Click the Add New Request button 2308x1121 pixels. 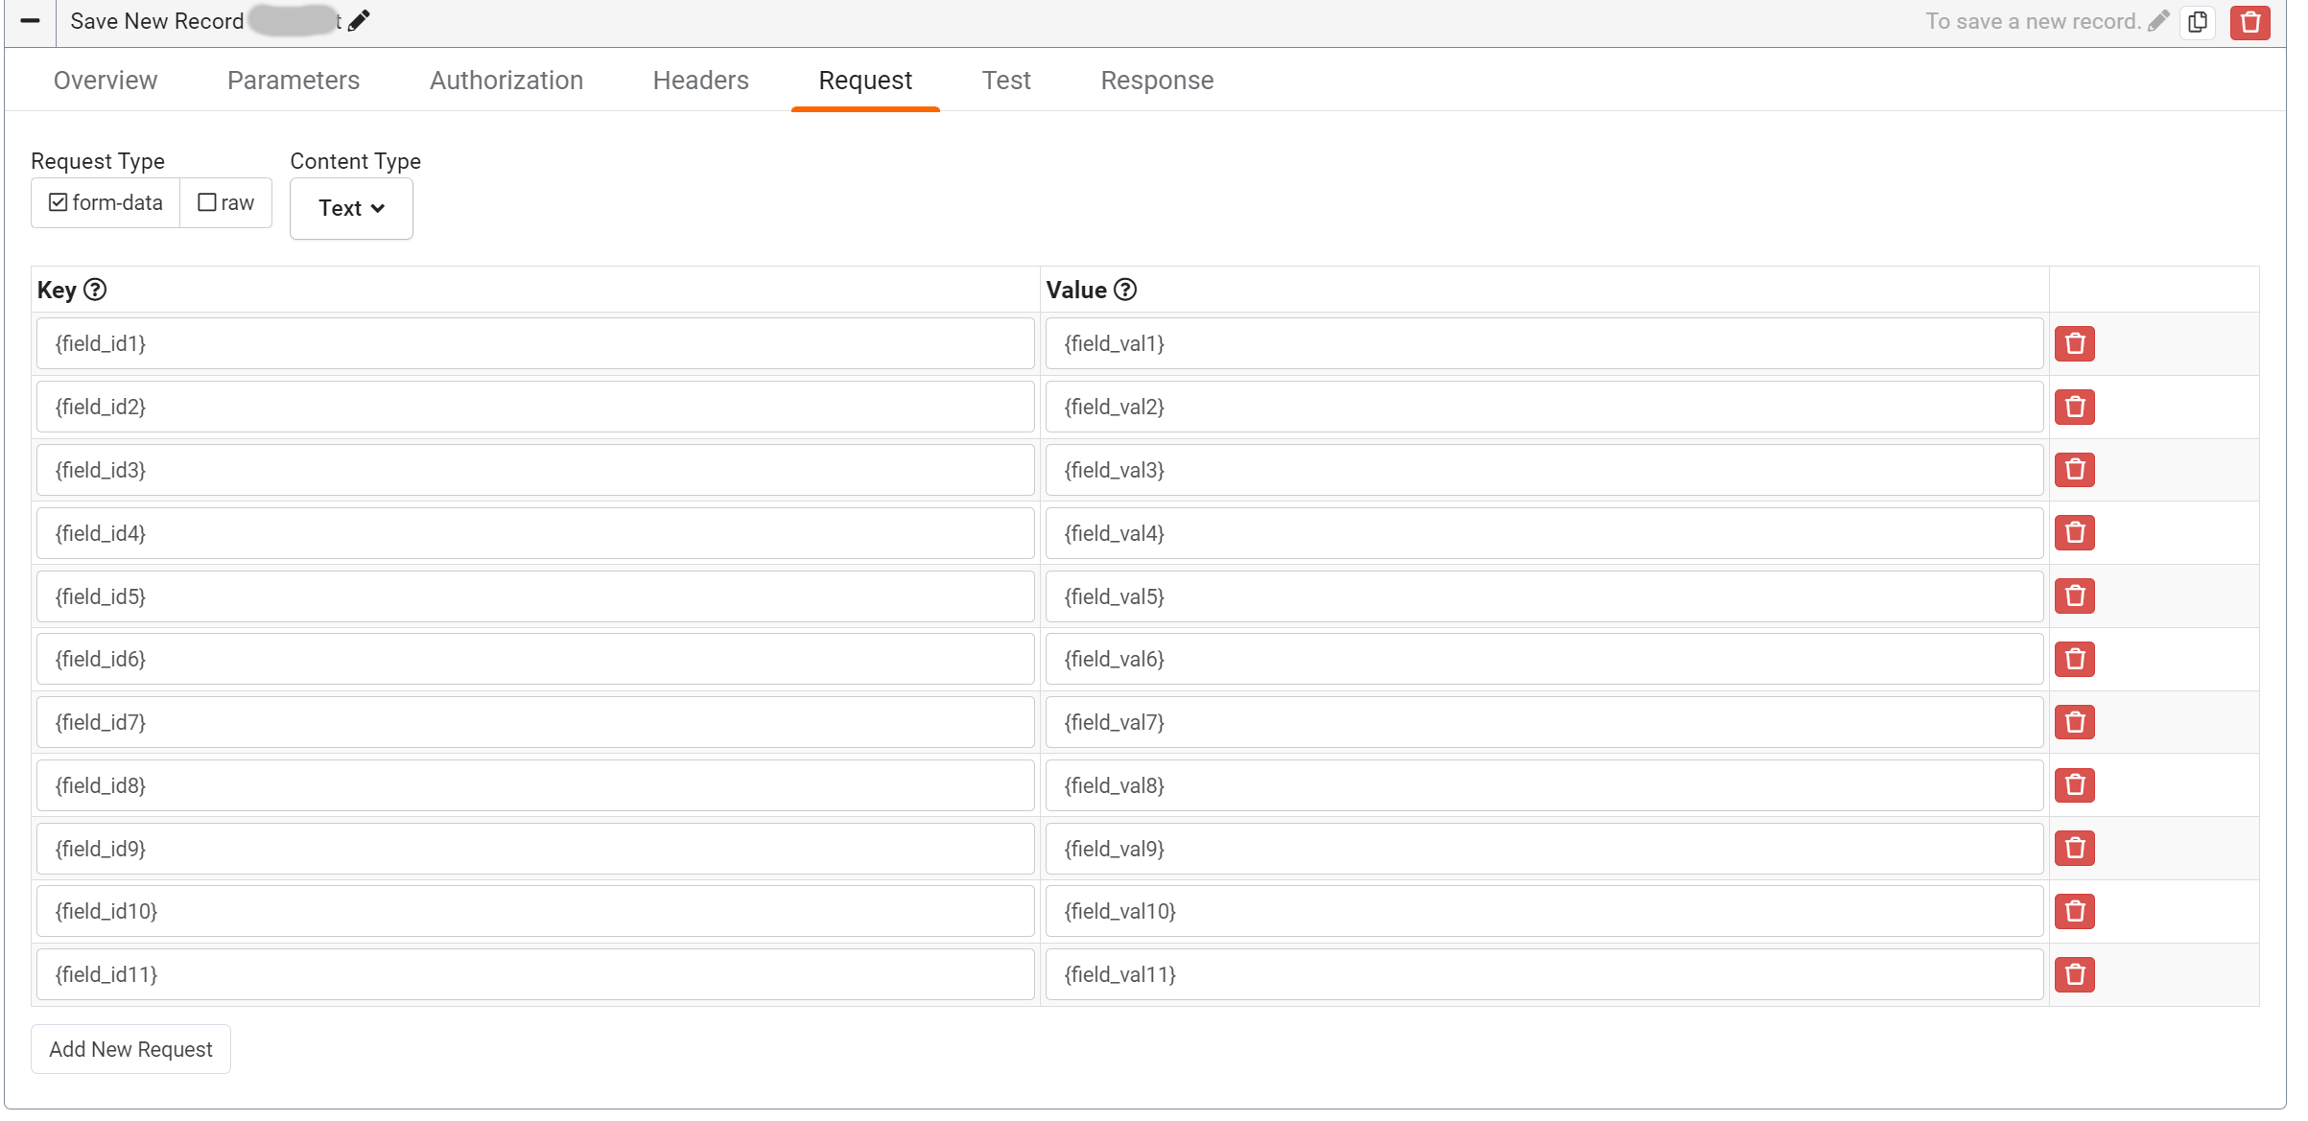point(130,1048)
